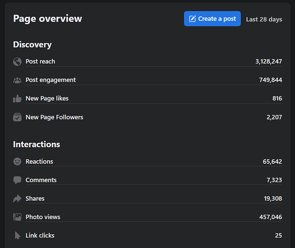This screenshot has height=248, width=295.
Task: Click the globe icon beside Post reach
Action: click(17, 62)
